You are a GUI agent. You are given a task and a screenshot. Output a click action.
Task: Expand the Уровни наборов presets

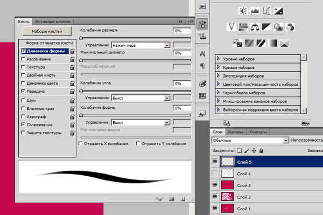219,59
